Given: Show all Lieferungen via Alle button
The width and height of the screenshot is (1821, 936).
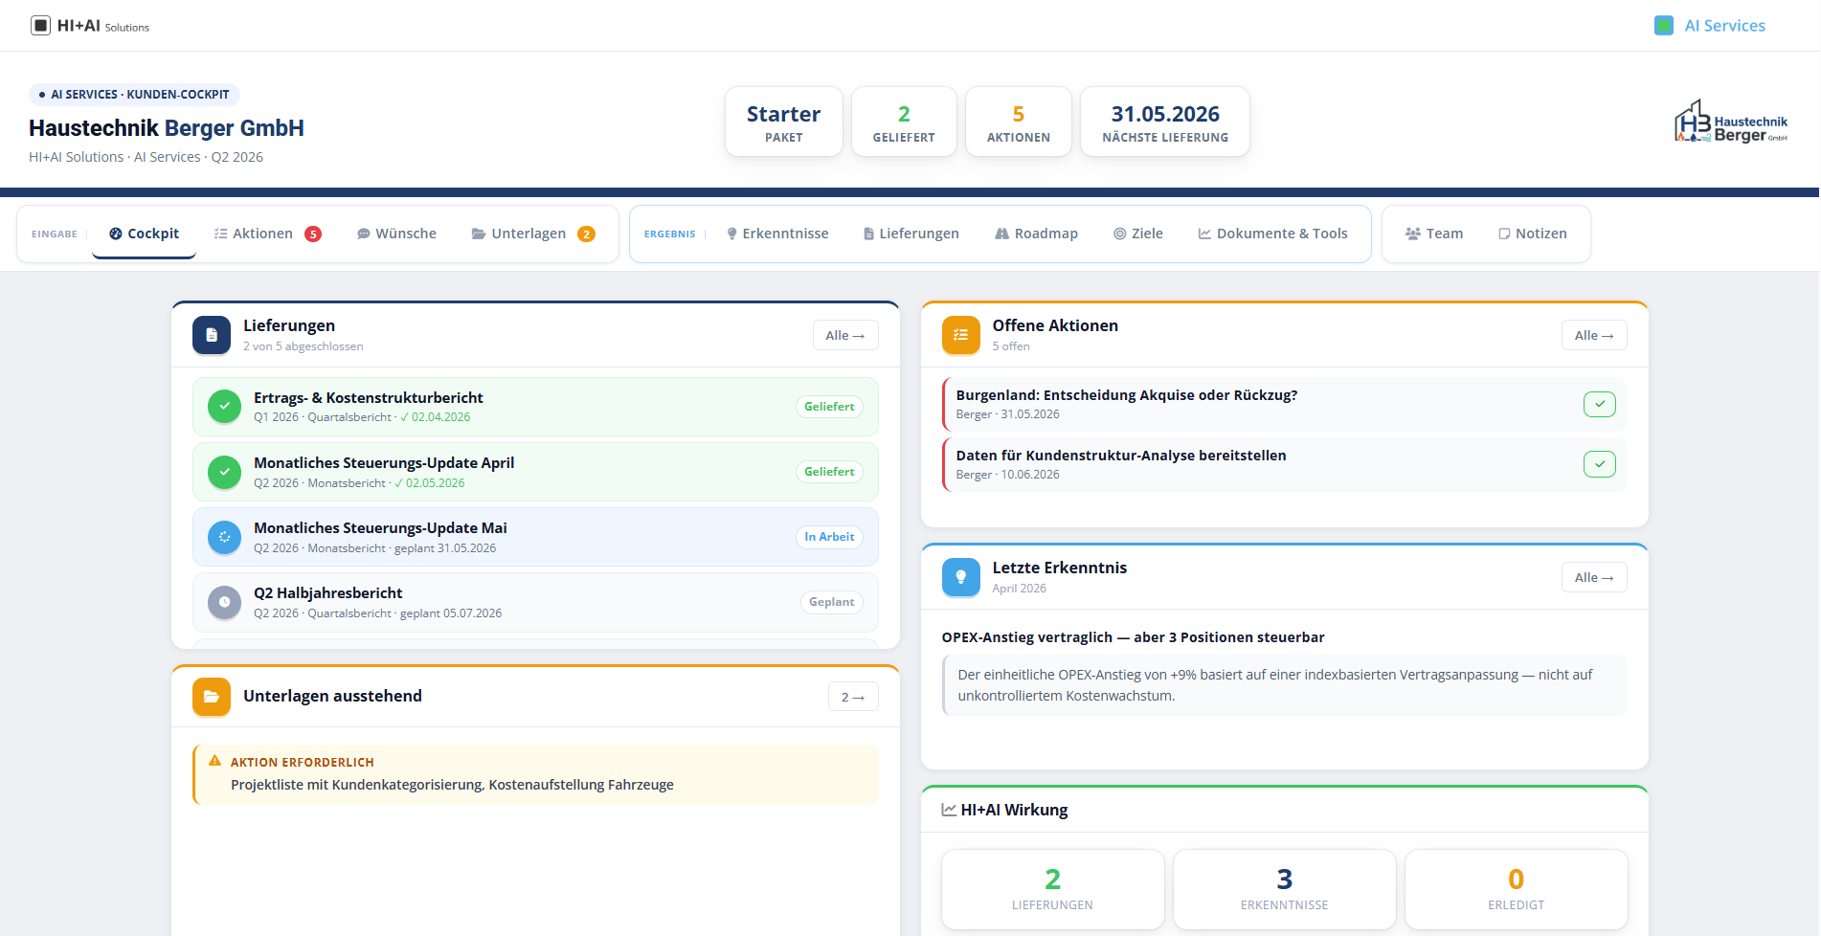Looking at the screenshot, I should coord(845,335).
